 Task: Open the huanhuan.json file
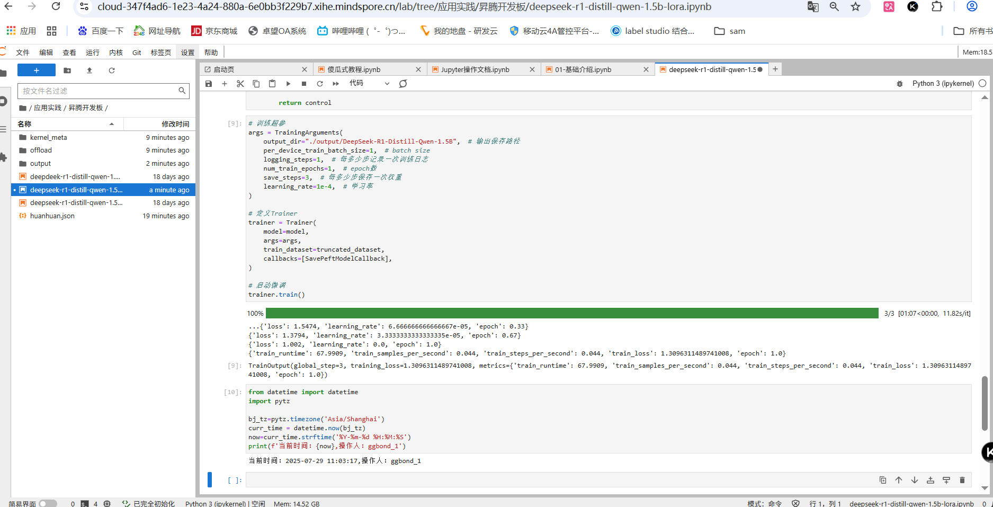[x=52, y=216]
